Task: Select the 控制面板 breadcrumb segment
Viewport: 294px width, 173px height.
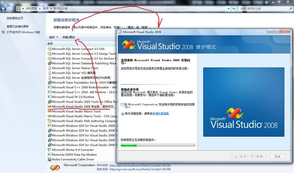Action: pyautogui.click(x=31, y=9)
